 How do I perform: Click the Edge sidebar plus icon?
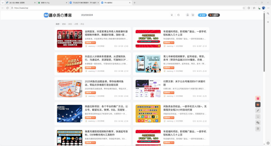(268, 22)
